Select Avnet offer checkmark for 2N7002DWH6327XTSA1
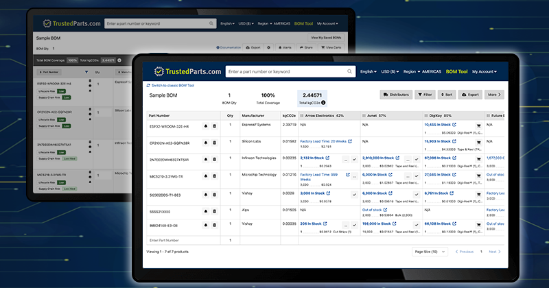549x288 pixels. 417,159
